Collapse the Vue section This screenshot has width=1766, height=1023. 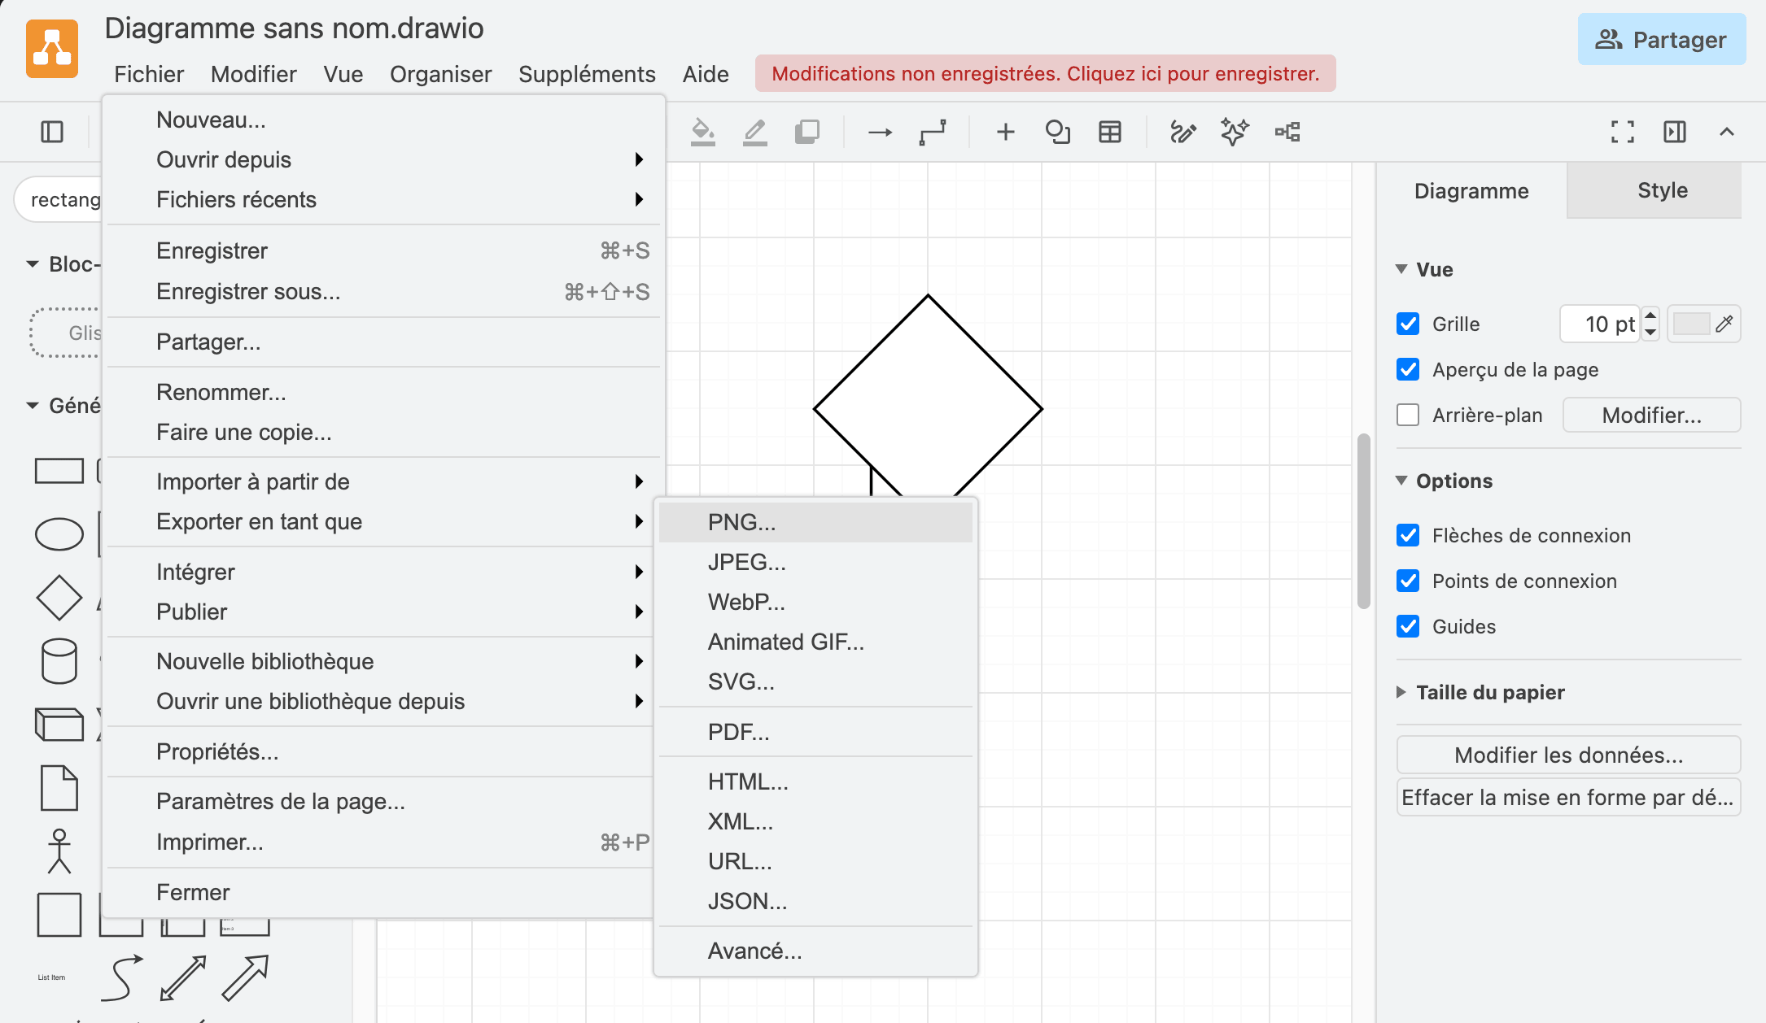point(1401,269)
